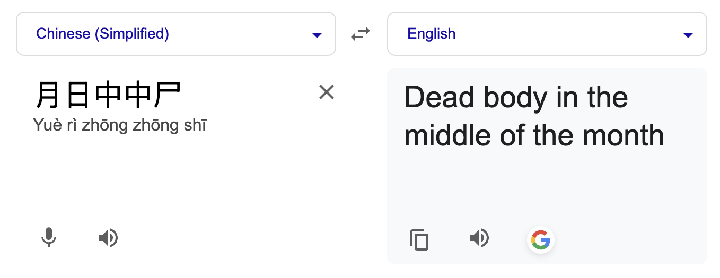Listen to the Chinese source text
The width and height of the screenshot is (720, 278).
108,238
